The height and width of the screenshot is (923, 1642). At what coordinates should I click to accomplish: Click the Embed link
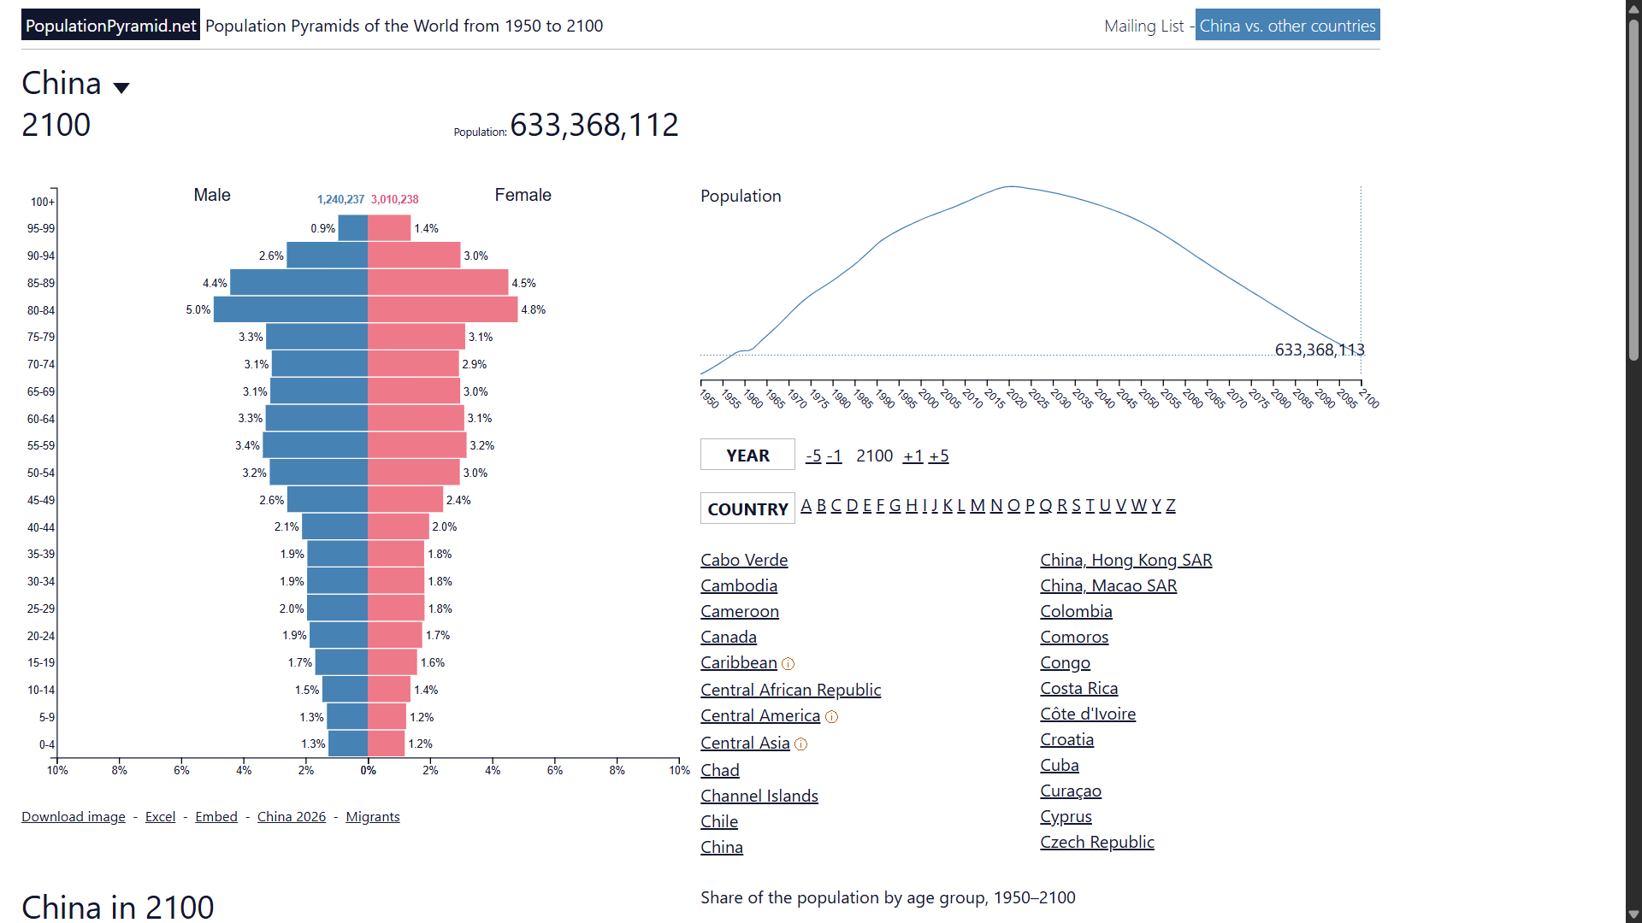[216, 817]
